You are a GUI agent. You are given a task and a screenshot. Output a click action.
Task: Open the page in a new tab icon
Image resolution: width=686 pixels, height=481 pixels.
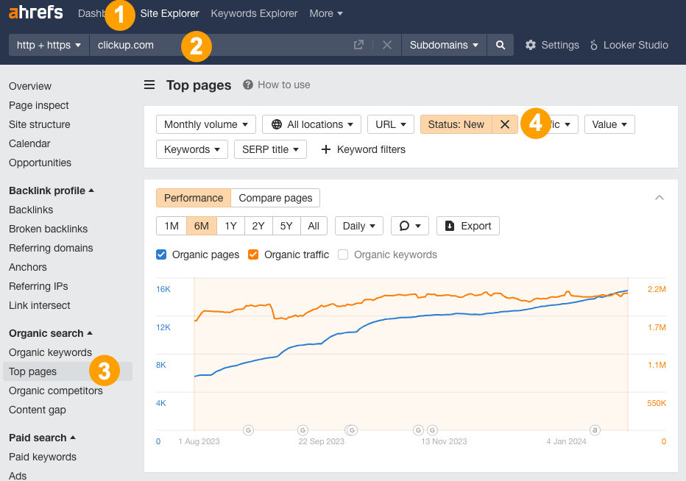(x=358, y=45)
